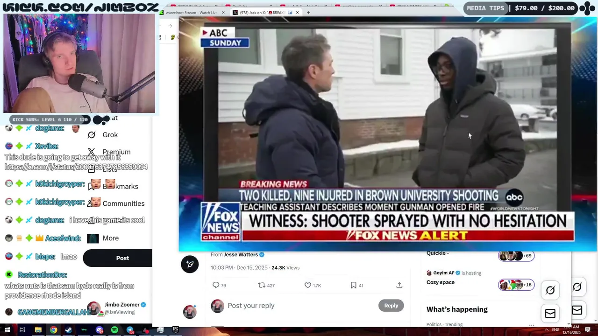Click the page scrollbar down arrow
This screenshot has width=598, height=336.
(569, 324)
